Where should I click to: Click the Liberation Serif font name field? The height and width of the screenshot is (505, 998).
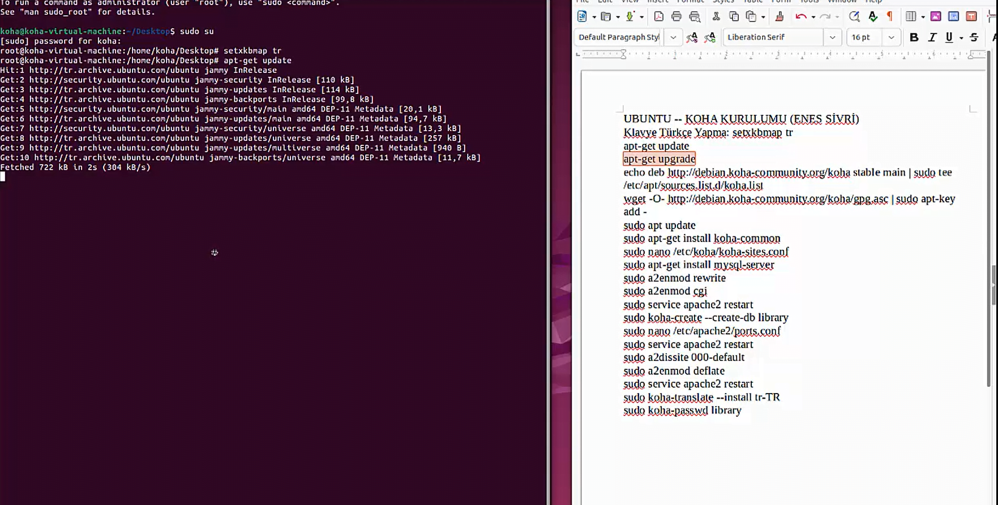774,37
